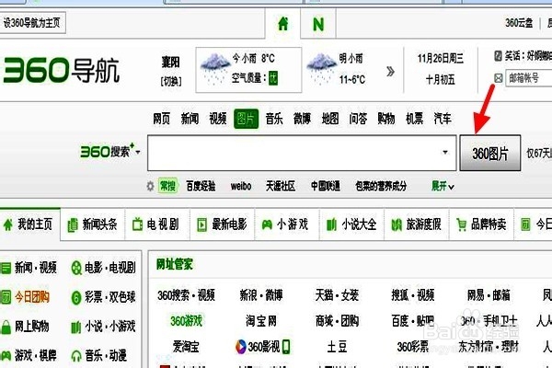Click the shopping bag icon next to 网上购物
The height and width of the screenshot is (368, 552).
pos(6,327)
